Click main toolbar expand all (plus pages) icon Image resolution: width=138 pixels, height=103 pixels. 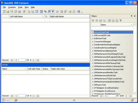click(33, 12)
